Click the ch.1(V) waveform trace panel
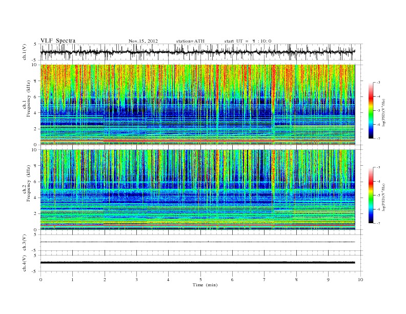 click(201, 52)
